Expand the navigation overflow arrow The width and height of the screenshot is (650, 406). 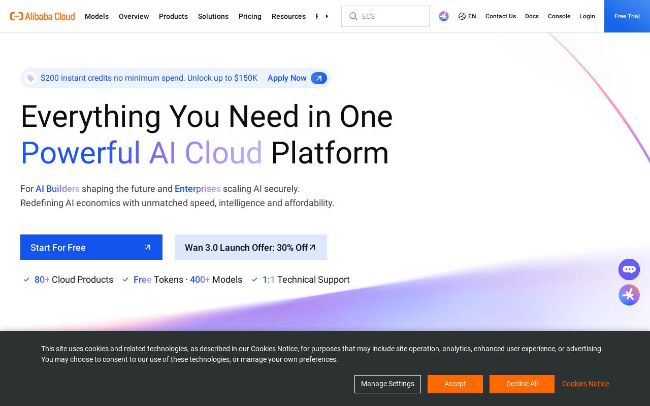[327, 16]
